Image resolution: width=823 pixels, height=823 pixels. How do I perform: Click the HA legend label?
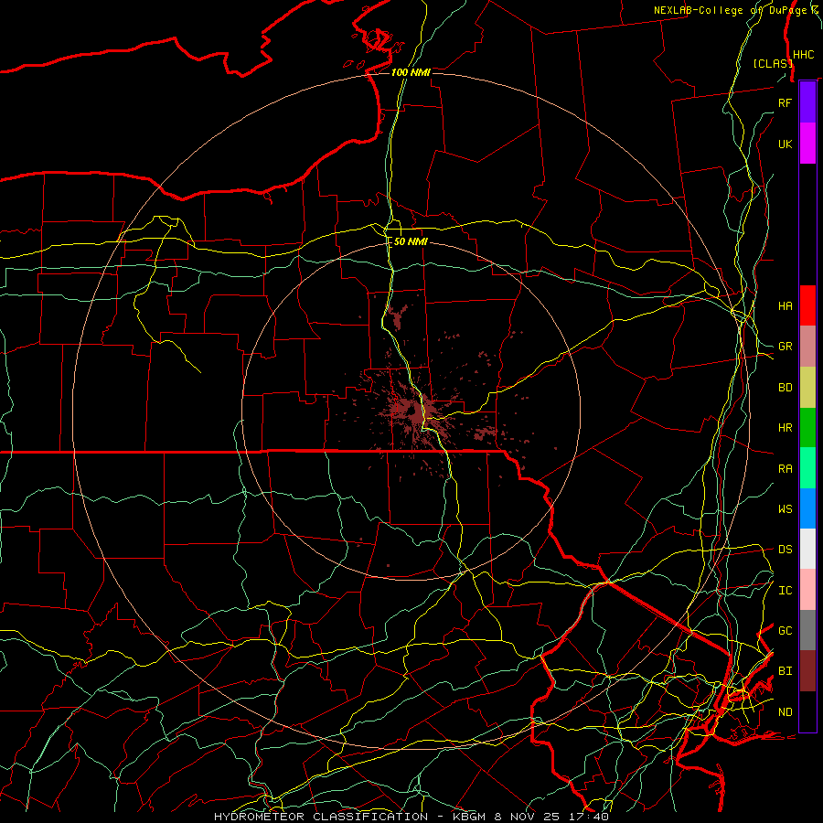[785, 305]
